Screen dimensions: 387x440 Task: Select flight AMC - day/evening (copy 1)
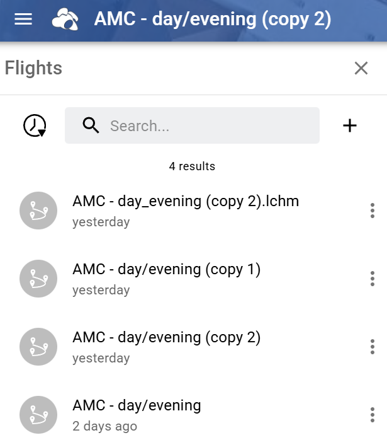pos(167,270)
